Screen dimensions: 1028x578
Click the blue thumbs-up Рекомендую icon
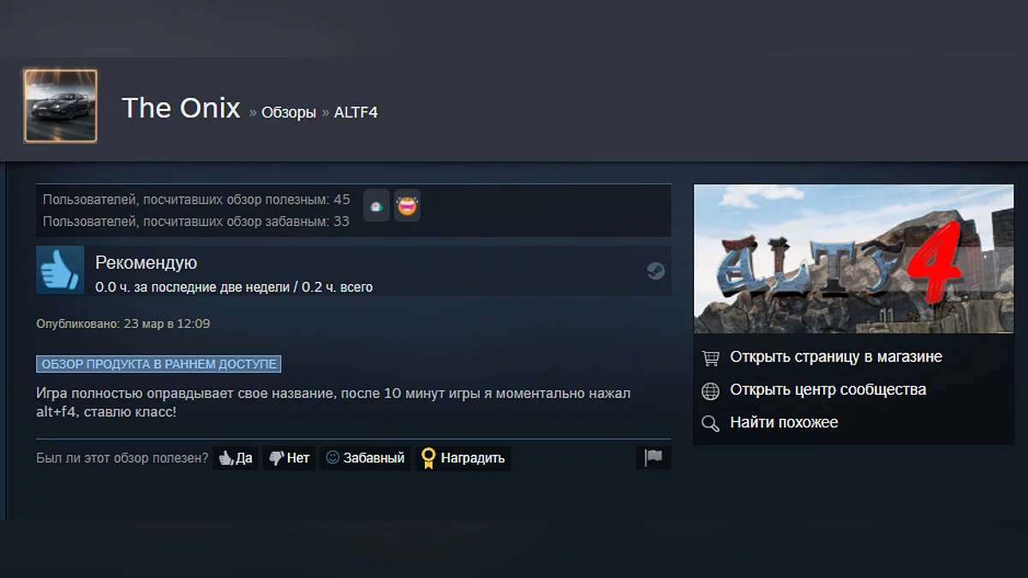tap(61, 271)
